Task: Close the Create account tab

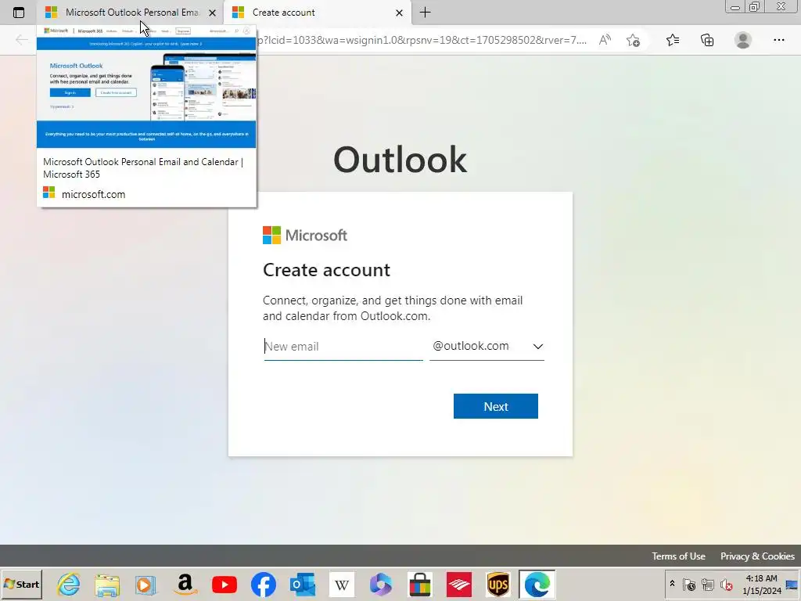Action: point(400,13)
